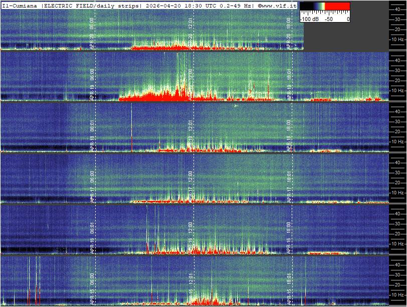Click the empty gray area after APR 20 data
Screen dimensions: 407x307
tap(346, 35)
